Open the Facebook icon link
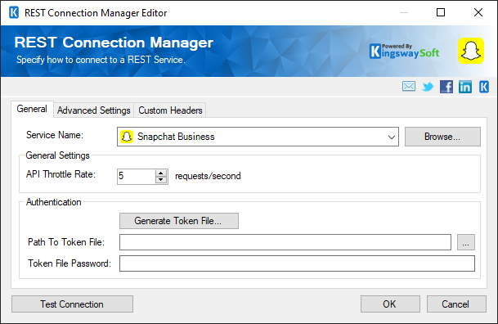The height and width of the screenshot is (324, 498). tap(446, 87)
